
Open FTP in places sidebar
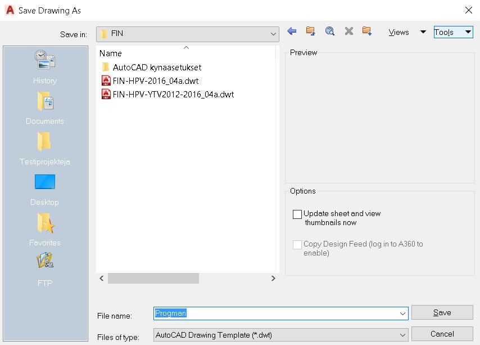coord(45,270)
